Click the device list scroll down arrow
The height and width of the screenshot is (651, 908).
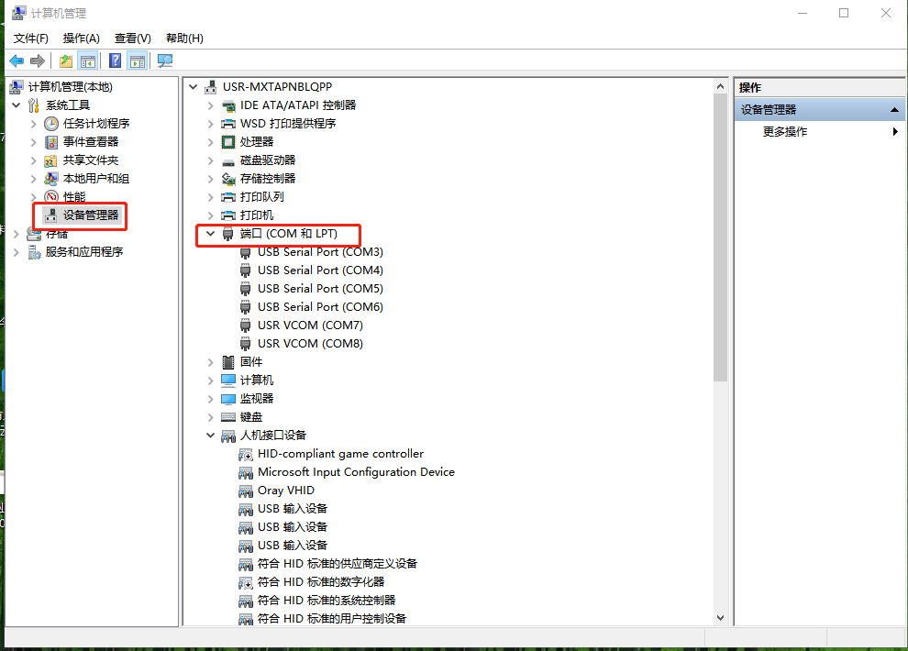point(720,619)
